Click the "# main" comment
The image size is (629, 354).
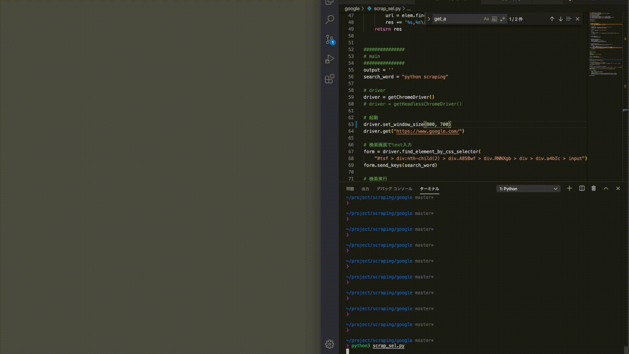pos(372,56)
